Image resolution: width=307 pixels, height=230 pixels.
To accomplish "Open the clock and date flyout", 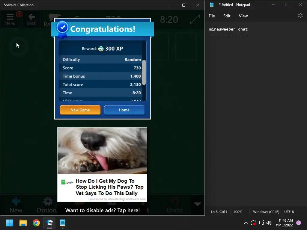I will pyautogui.click(x=284, y=223).
